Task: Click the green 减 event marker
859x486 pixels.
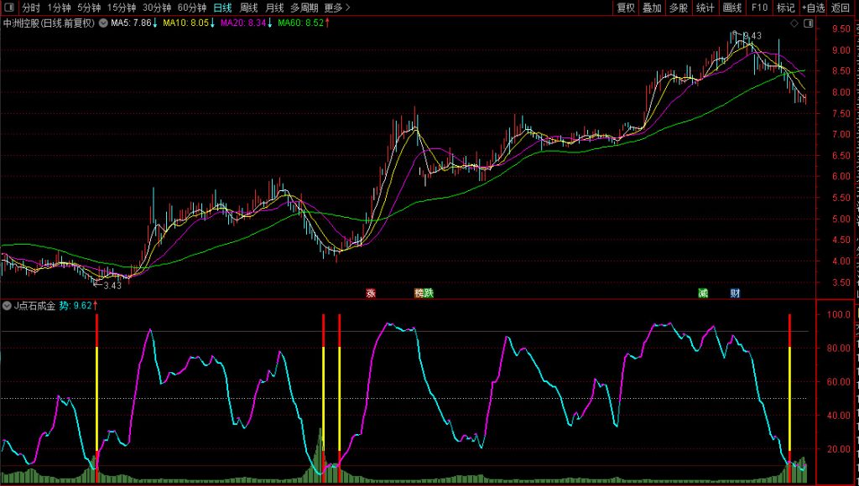Action: pos(703,293)
